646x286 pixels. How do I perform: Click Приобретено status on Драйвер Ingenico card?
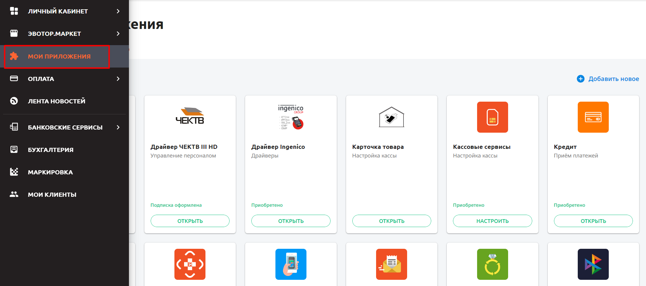point(267,205)
